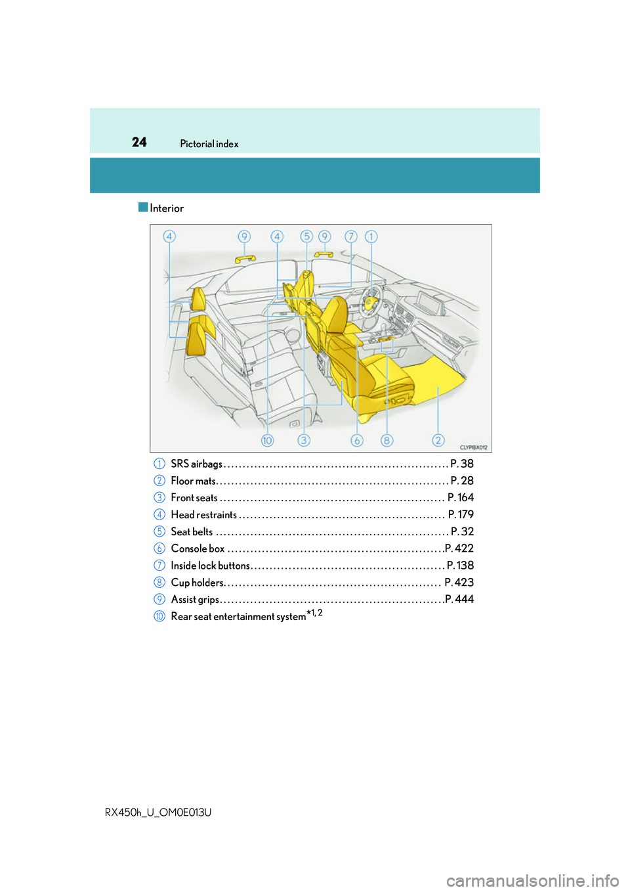Click page reference P. 423
630x892 pixels.
point(459,583)
